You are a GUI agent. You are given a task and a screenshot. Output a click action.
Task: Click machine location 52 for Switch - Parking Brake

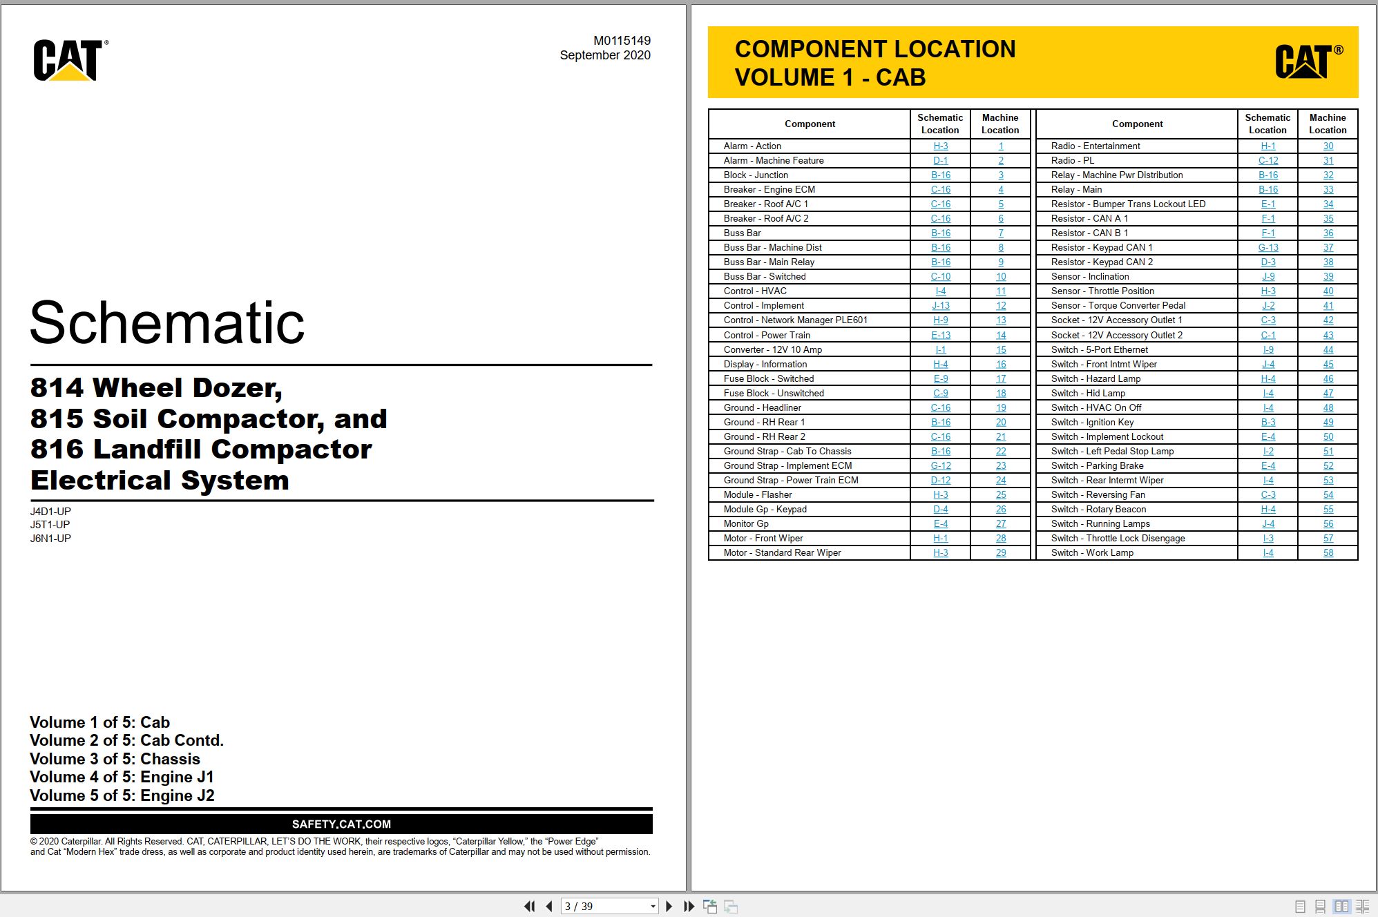1328,465
